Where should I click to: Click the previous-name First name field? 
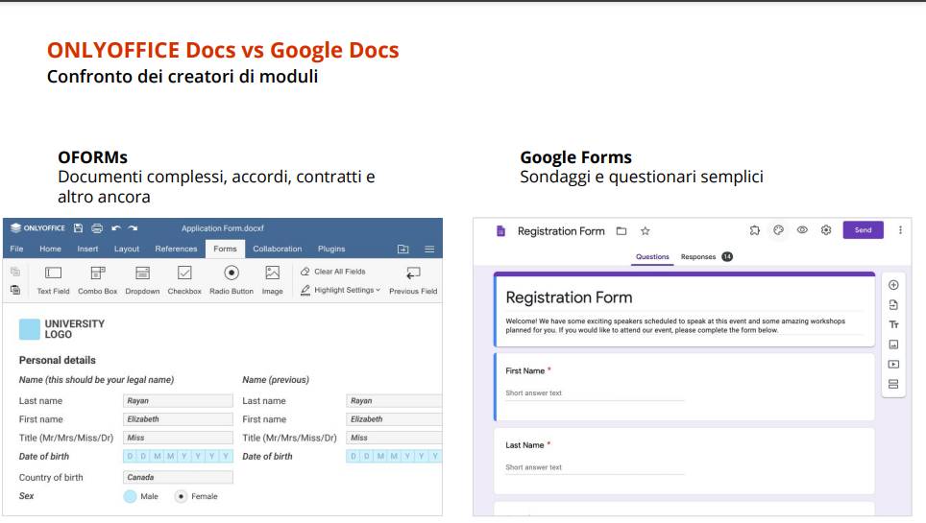pos(394,419)
